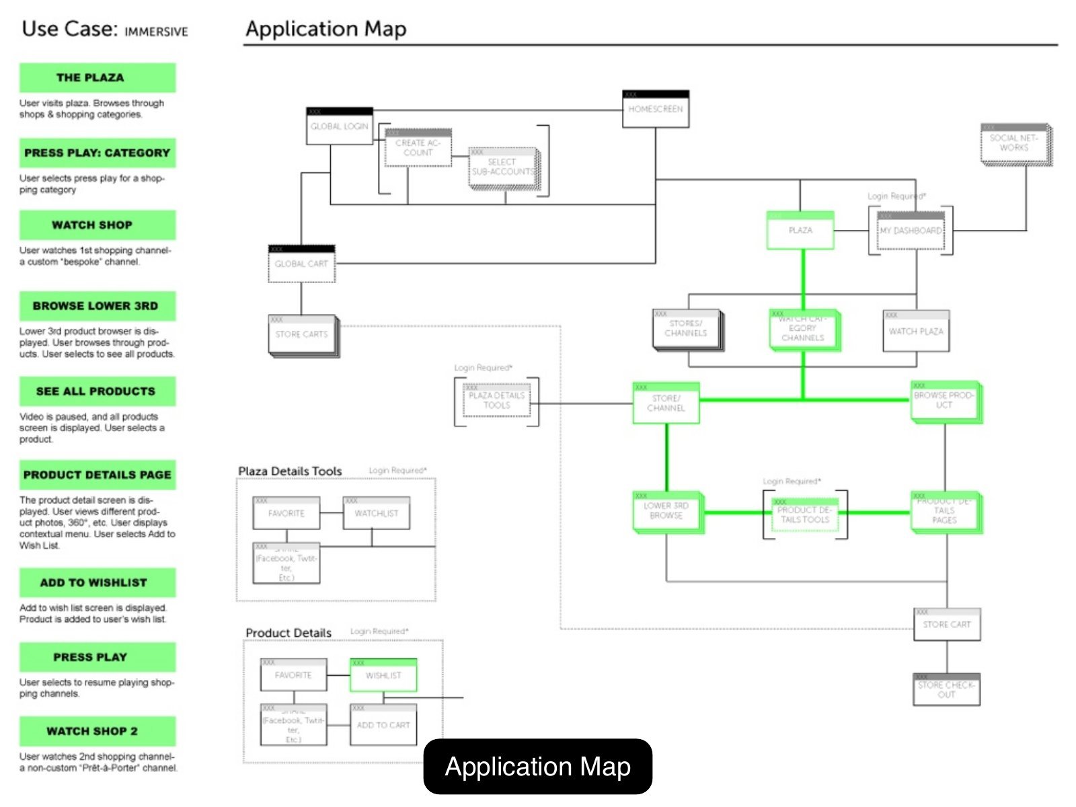
Task: Select the BROWSE PRODUCT node
Action: 946,402
